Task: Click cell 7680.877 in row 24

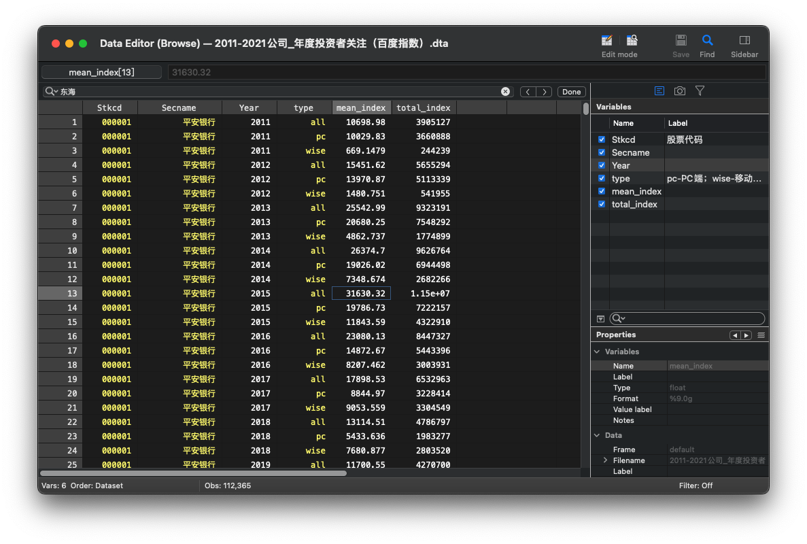Action: click(x=361, y=450)
